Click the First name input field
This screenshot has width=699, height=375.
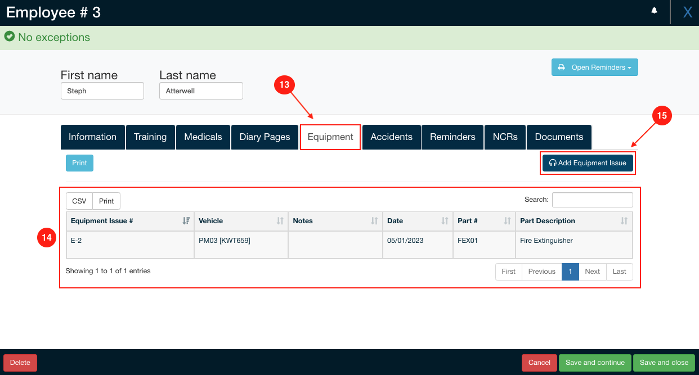pos(102,91)
